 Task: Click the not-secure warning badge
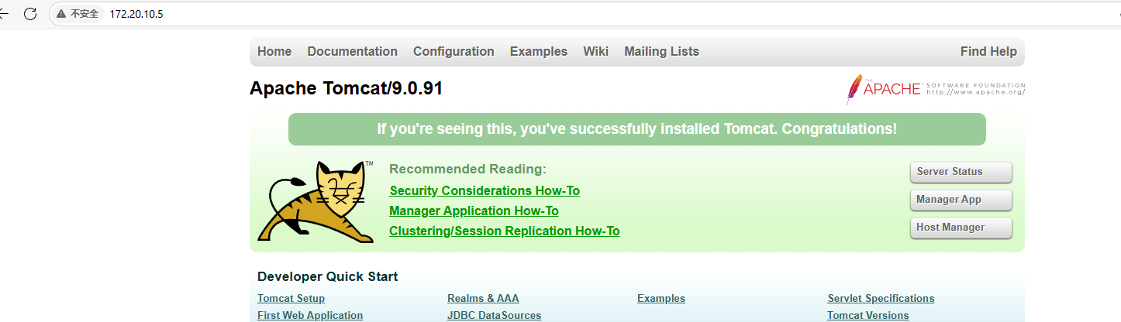(78, 14)
